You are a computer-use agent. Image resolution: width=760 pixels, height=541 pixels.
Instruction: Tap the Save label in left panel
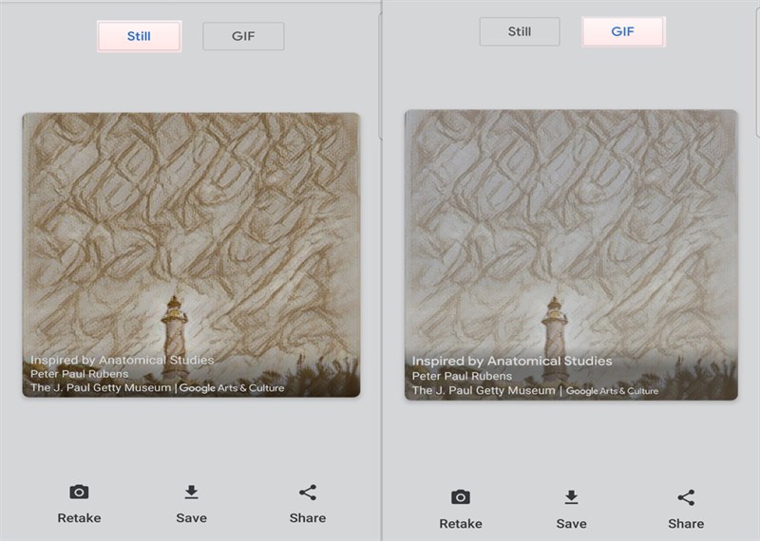click(192, 518)
